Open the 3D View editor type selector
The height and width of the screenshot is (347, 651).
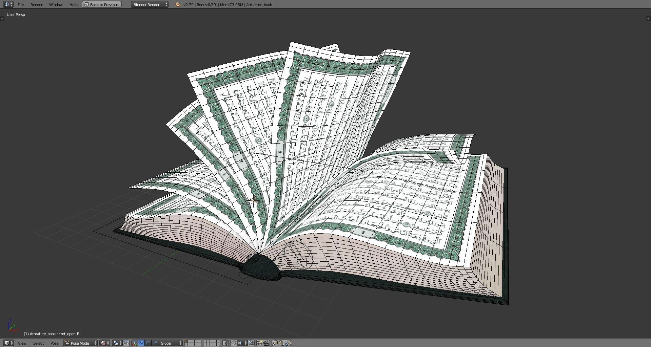pos(8,343)
